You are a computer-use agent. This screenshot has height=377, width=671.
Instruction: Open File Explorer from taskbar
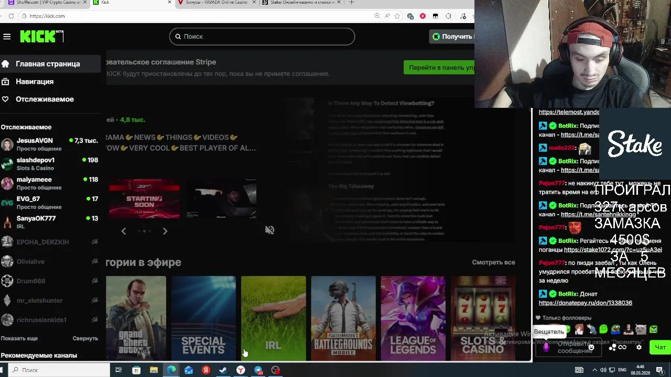(154, 370)
